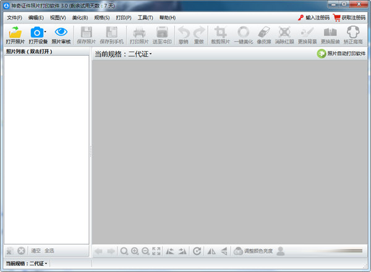Click the 照片审核 eye icon
Image resolution: width=371 pixels, height=272 pixels.
point(61,32)
